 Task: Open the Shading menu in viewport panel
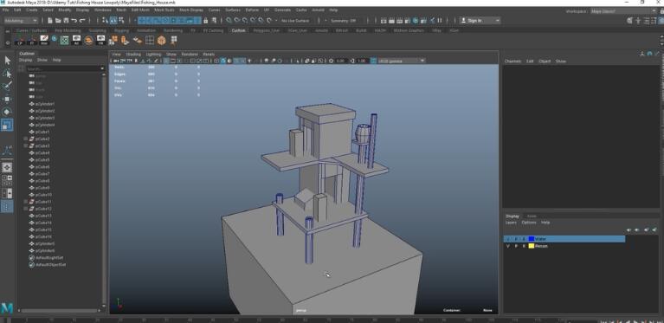coord(133,55)
